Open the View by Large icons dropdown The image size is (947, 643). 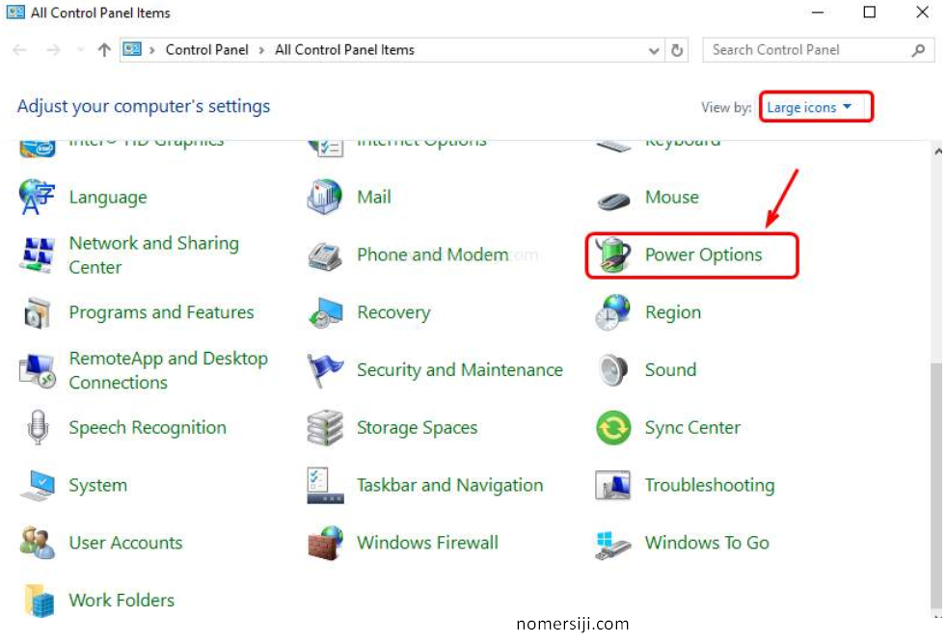coord(815,107)
